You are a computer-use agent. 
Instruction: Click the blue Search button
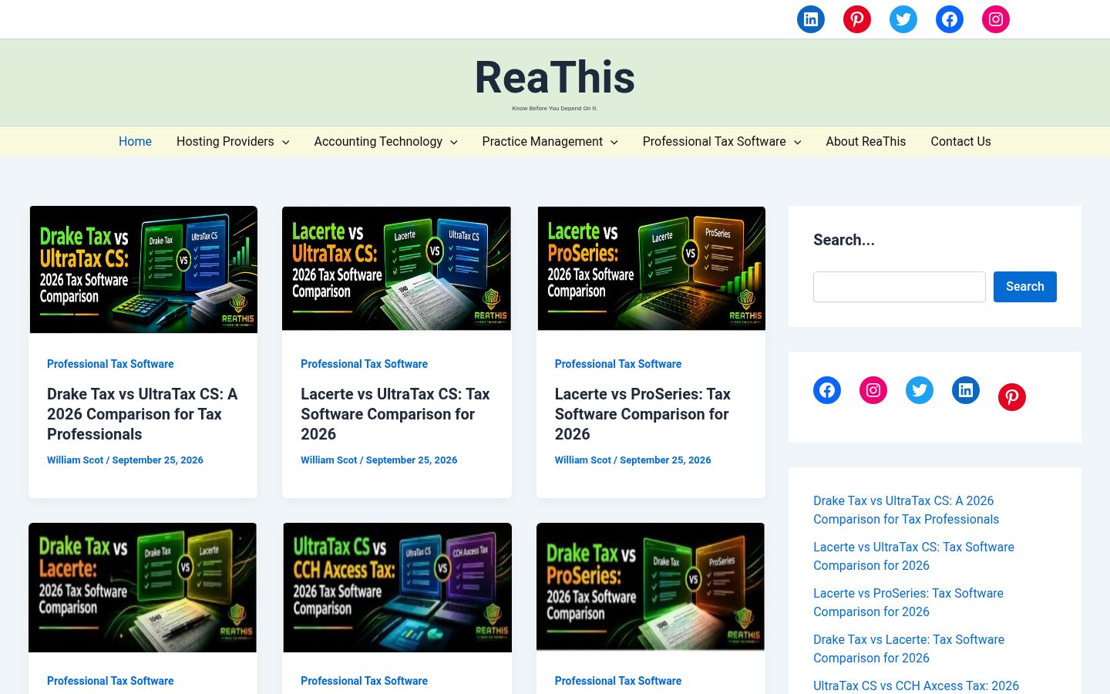1024,287
